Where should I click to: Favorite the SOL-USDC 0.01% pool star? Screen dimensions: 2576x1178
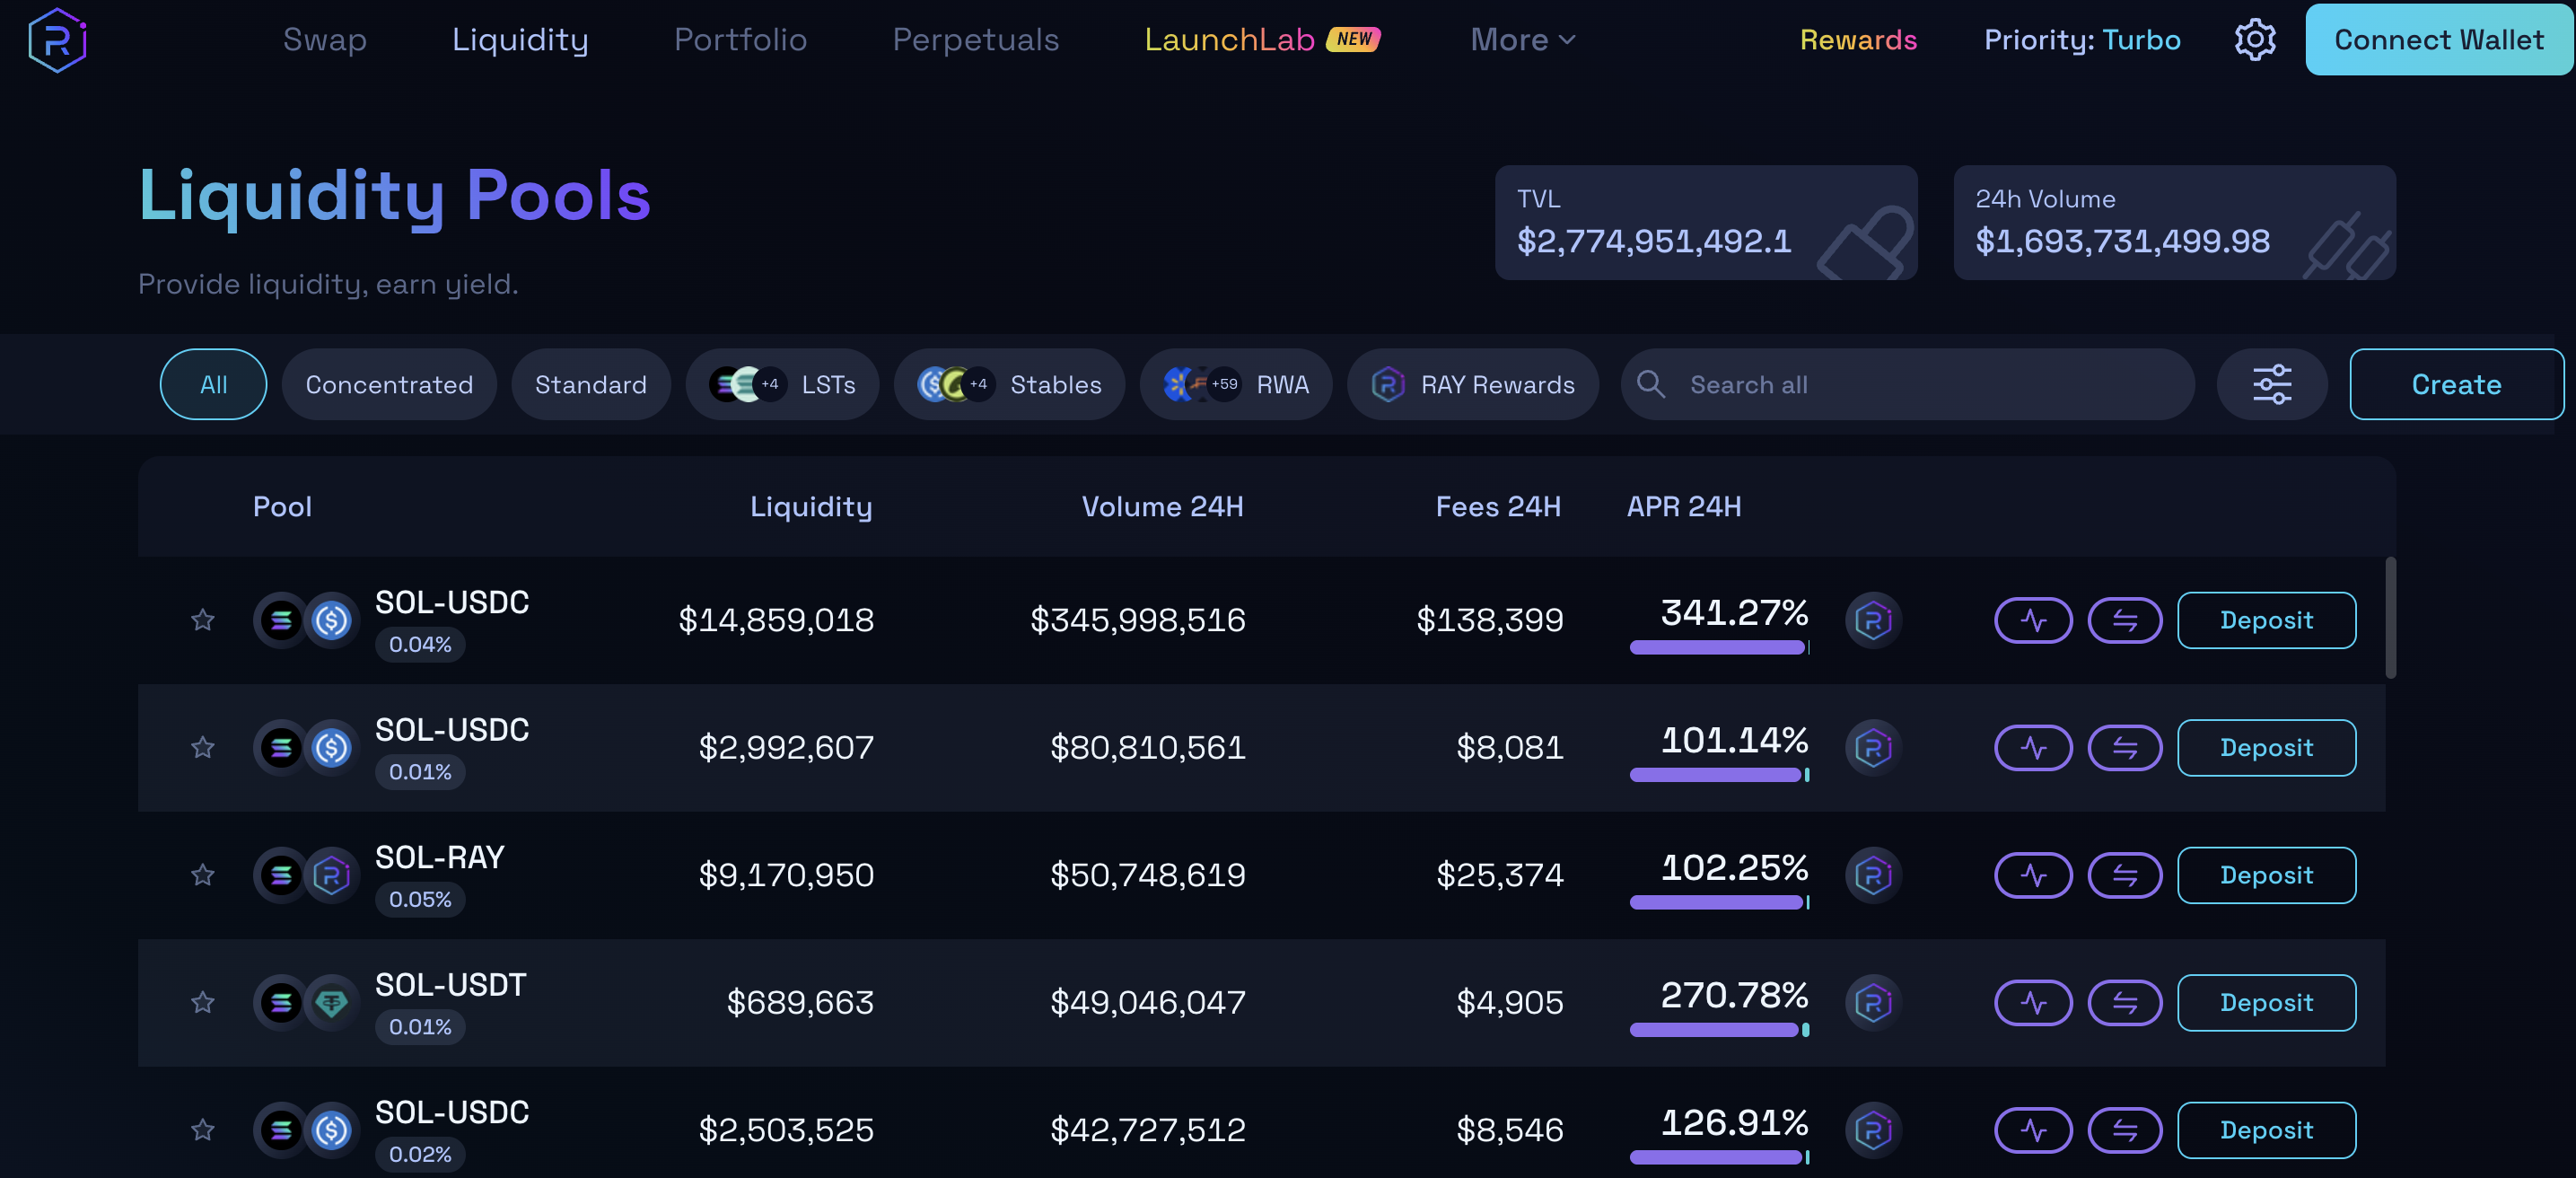click(x=203, y=747)
